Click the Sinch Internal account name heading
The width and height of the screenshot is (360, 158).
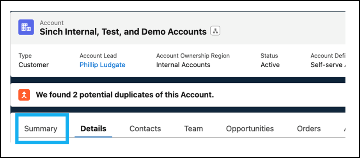(123, 32)
